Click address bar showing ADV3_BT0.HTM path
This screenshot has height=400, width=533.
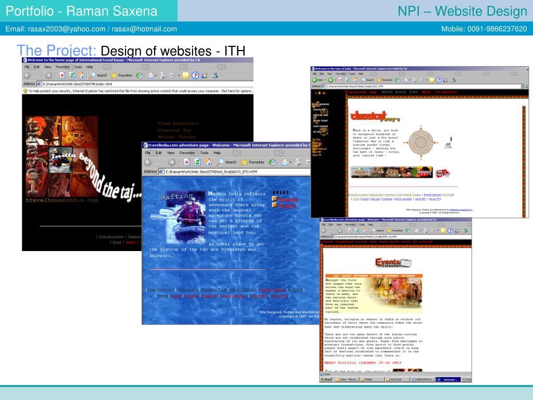pos(235,172)
